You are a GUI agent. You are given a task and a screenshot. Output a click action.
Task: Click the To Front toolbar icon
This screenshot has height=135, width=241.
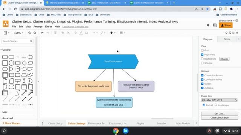[63, 33]
